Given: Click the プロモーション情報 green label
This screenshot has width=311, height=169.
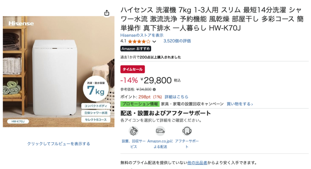Looking at the screenshot, I should [140, 104].
